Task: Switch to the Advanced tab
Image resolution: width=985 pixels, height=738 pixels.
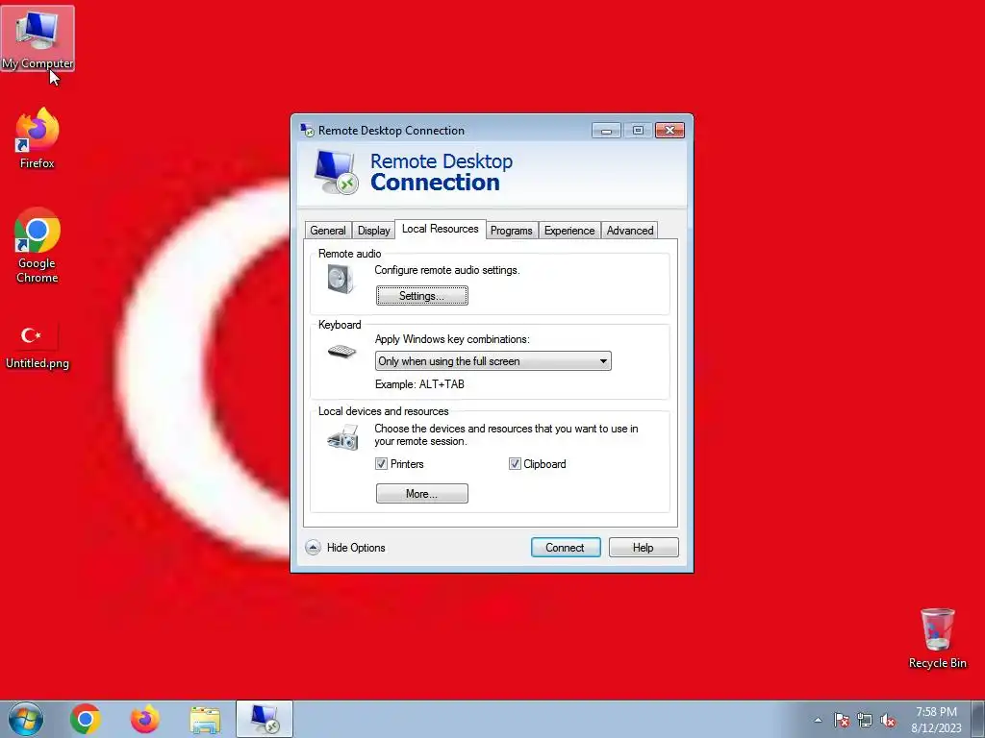Action: 630,231
